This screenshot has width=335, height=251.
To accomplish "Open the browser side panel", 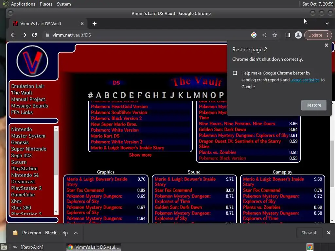I will click(288, 35).
